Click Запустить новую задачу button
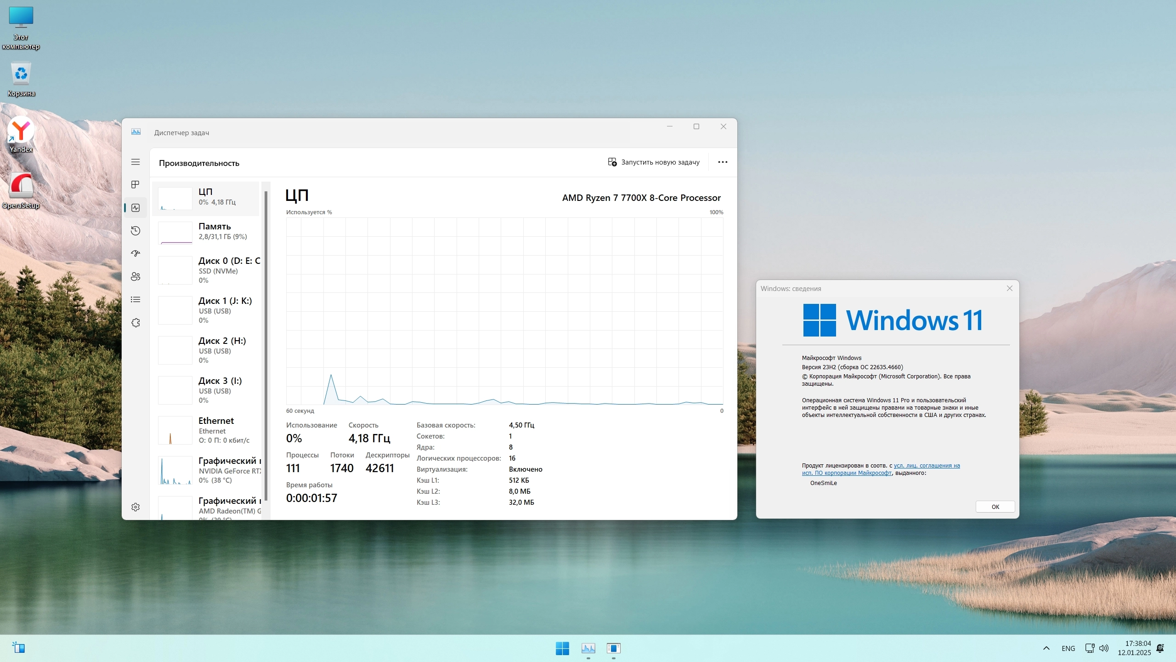Image resolution: width=1176 pixels, height=662 pixels. coord(654,162)
